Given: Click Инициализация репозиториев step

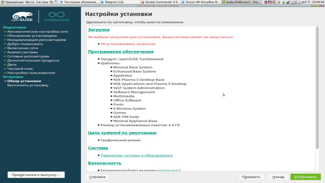Looking at the screenshot, I should (x=37, y=40).
